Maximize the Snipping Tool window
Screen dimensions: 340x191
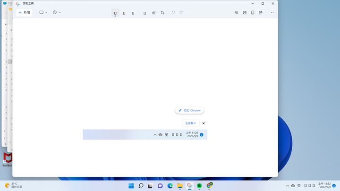pos(263,3)
